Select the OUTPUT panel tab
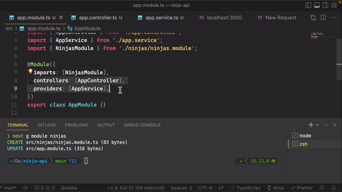 coord(106,125)
